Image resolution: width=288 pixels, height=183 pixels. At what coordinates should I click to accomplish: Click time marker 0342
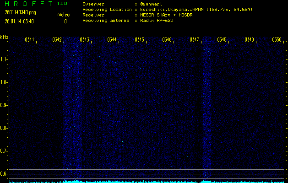(x=57, y=39)
